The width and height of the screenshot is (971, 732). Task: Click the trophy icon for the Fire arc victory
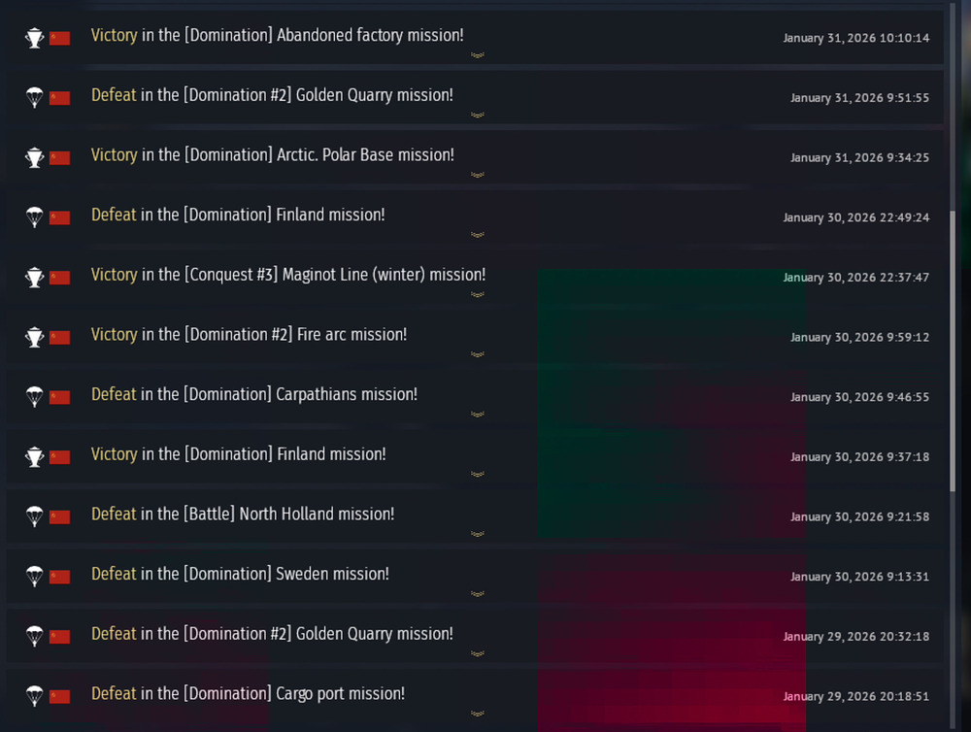click(34, 335)
